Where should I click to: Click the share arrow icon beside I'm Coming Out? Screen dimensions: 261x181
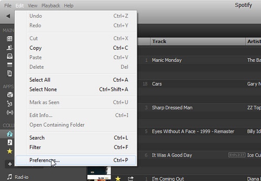click(x=130, y=178)
